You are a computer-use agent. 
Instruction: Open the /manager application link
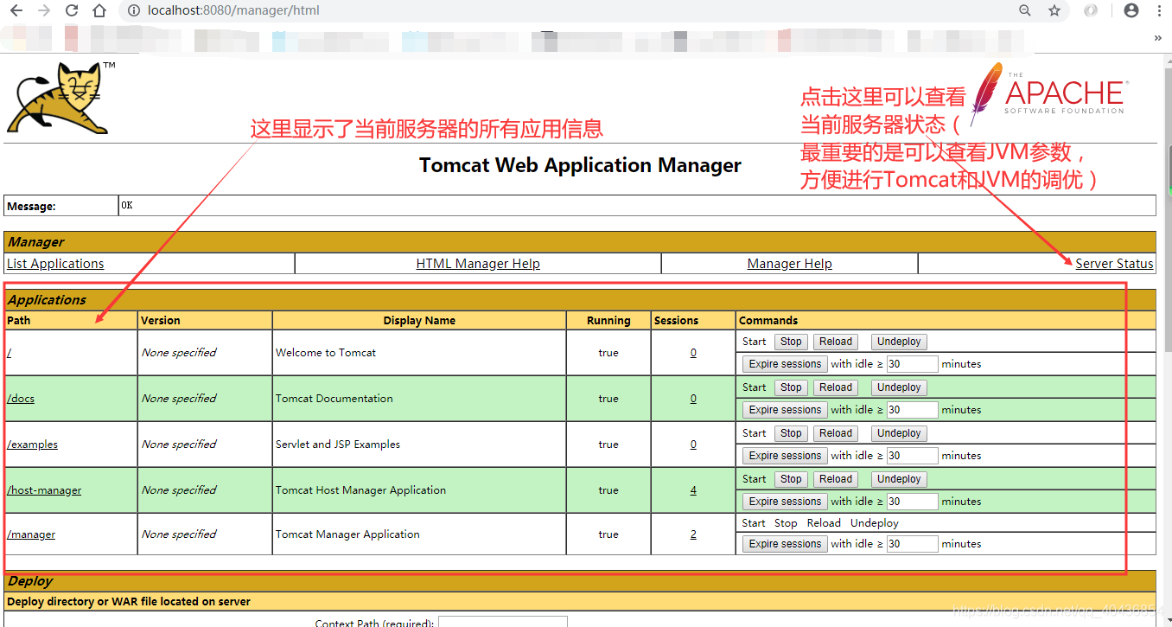[31, 534]
